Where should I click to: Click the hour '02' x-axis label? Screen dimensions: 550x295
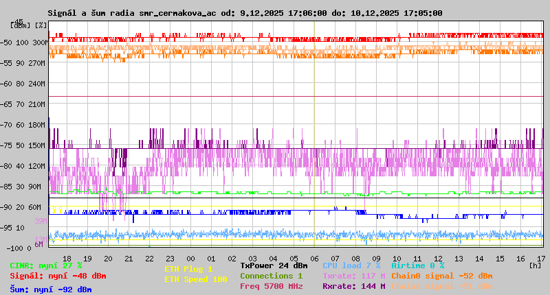(x=232, y=259)
